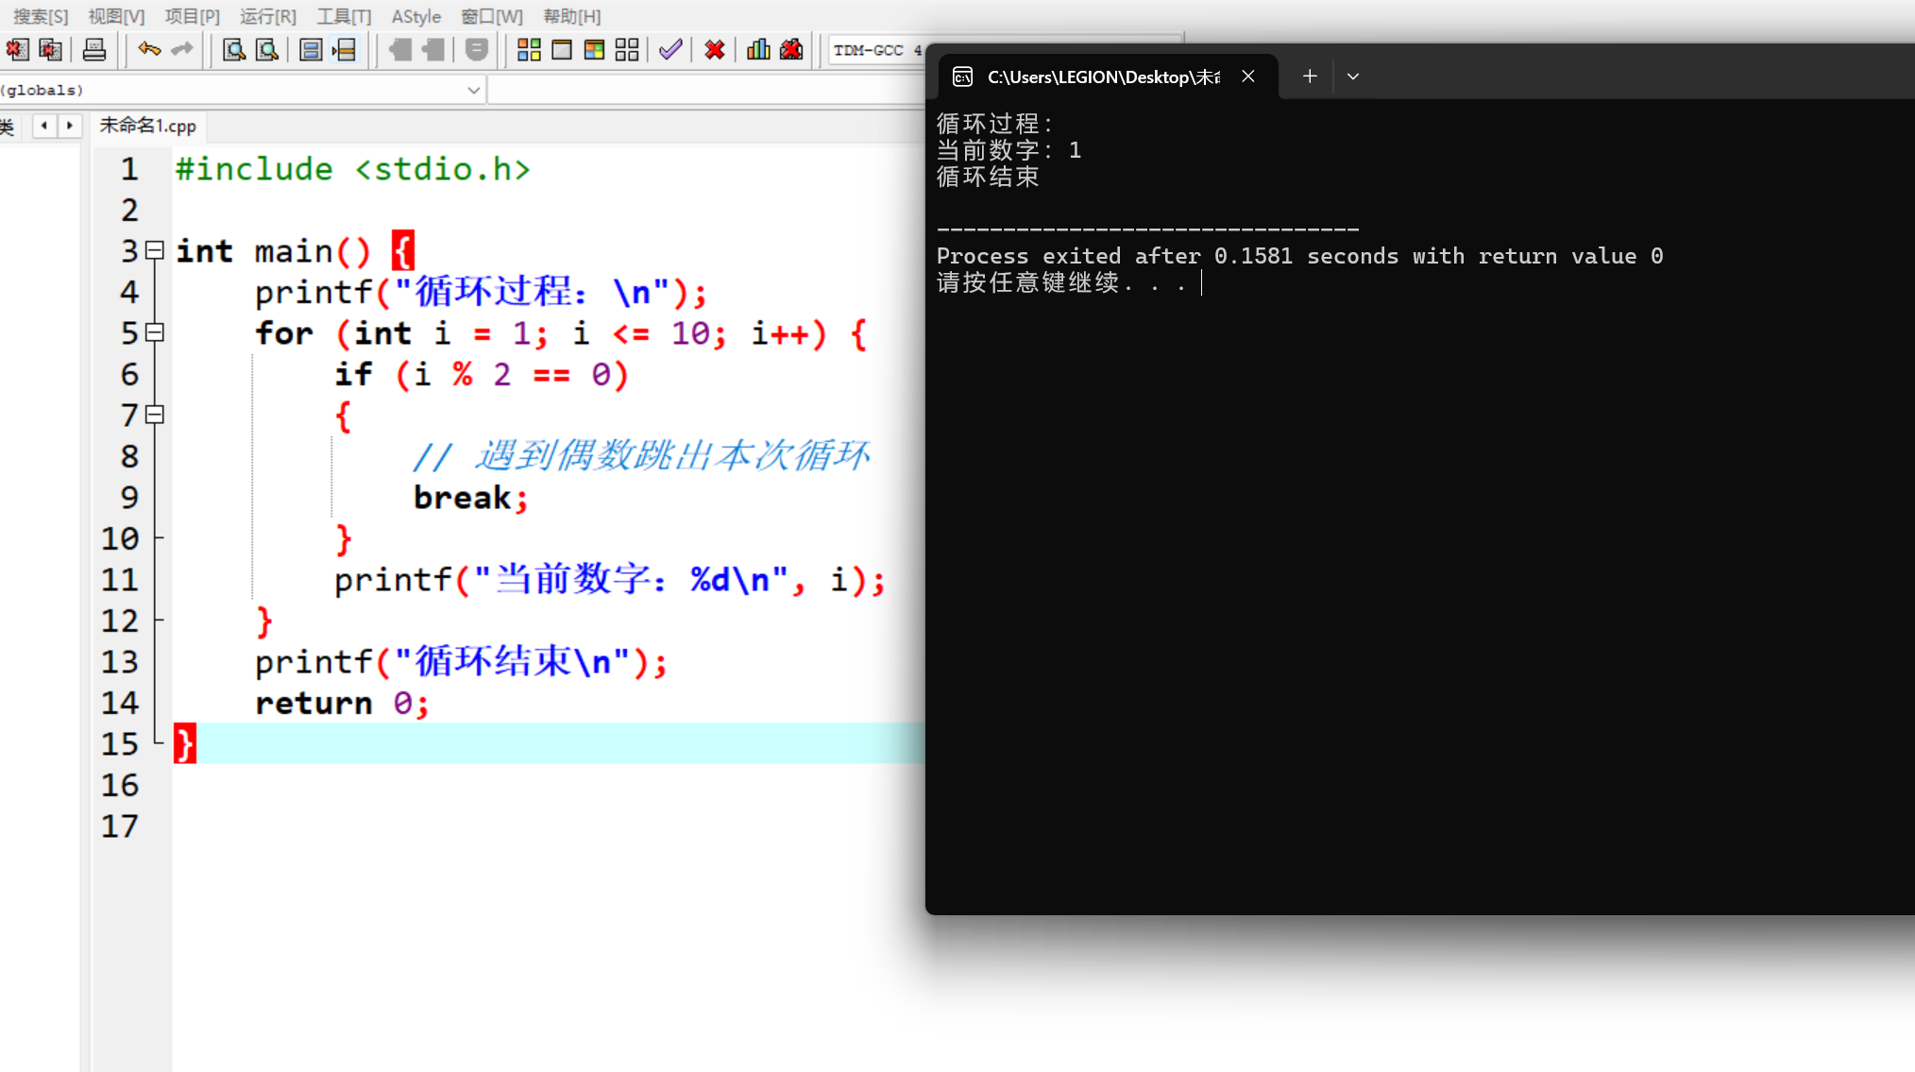Open the 运行[R] menu
Screen dimensions: 1915x1072
[x=267, y=16]
